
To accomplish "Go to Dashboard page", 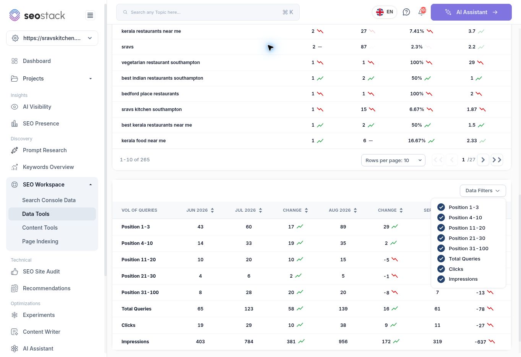I will point(37,61).
